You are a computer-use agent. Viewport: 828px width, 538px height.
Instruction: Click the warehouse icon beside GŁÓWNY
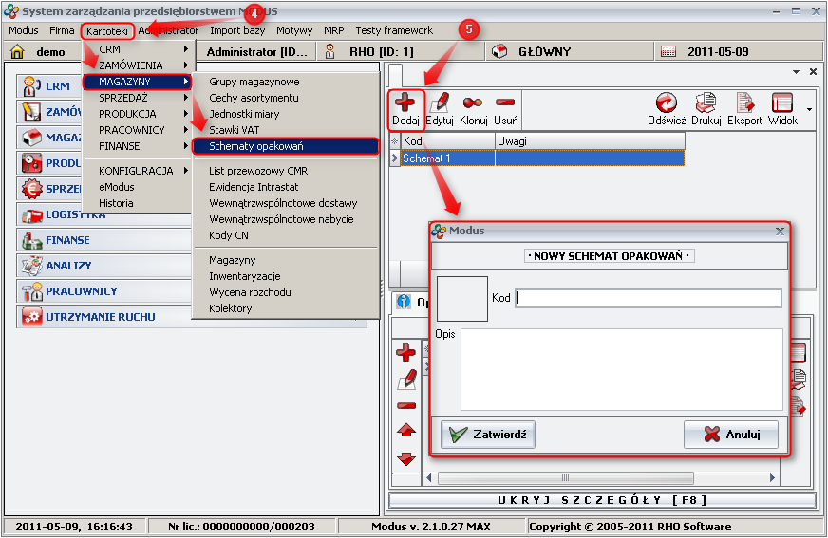pos(499,51)
